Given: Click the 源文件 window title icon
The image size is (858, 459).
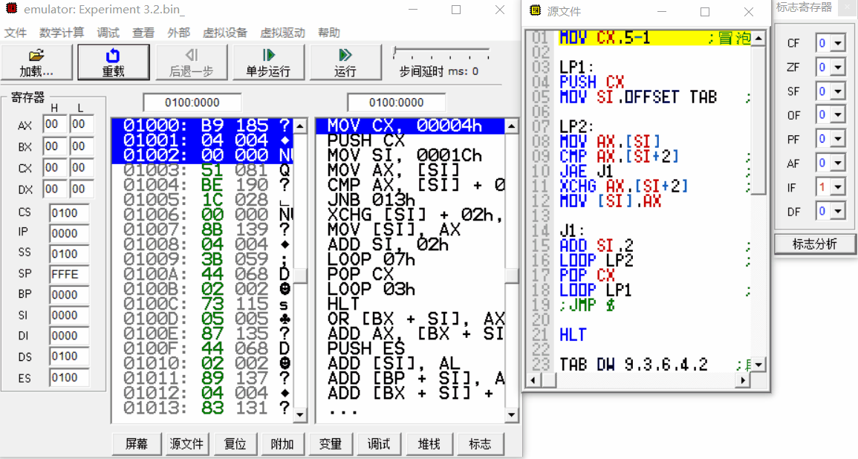Looking at the screenshot, I should coord(535,10).
